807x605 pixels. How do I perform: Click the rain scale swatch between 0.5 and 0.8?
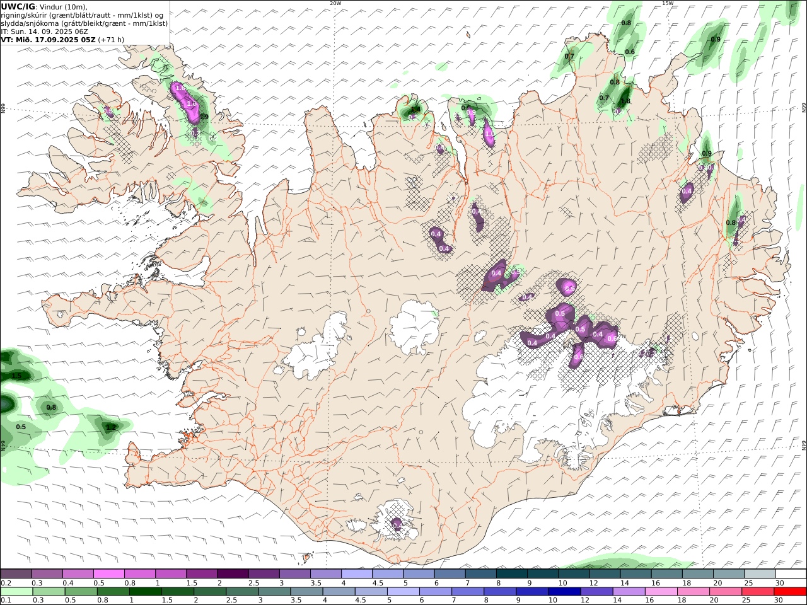(x=81, y=591)
